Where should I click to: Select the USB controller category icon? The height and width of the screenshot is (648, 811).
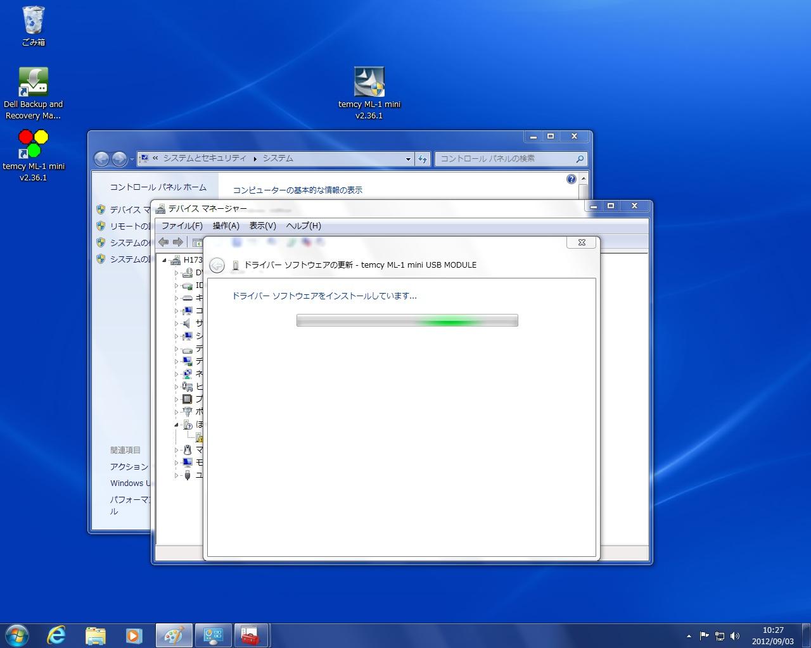[x=187, y=475]
